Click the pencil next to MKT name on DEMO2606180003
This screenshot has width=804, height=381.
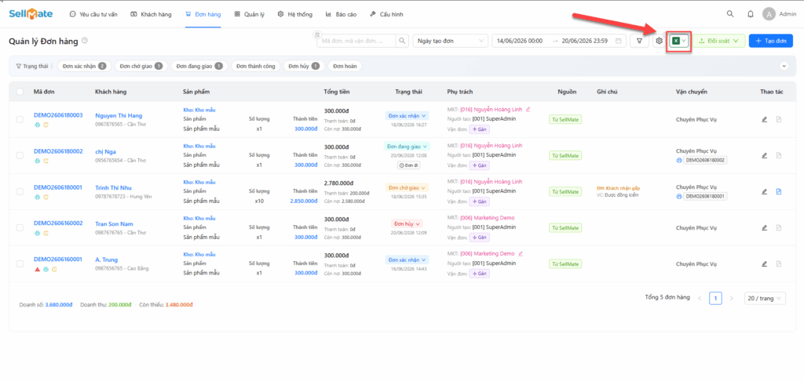[528, 109]
